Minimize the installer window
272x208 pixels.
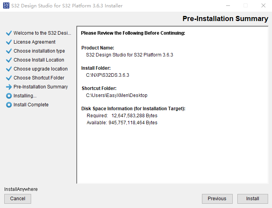[228, 6]
